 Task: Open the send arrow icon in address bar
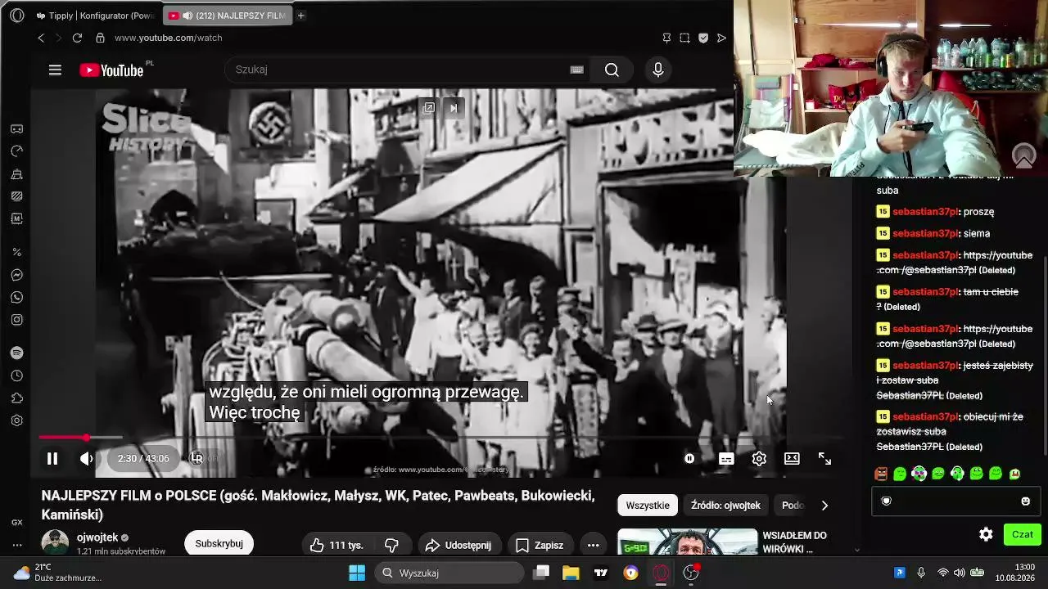click(721, 38)
